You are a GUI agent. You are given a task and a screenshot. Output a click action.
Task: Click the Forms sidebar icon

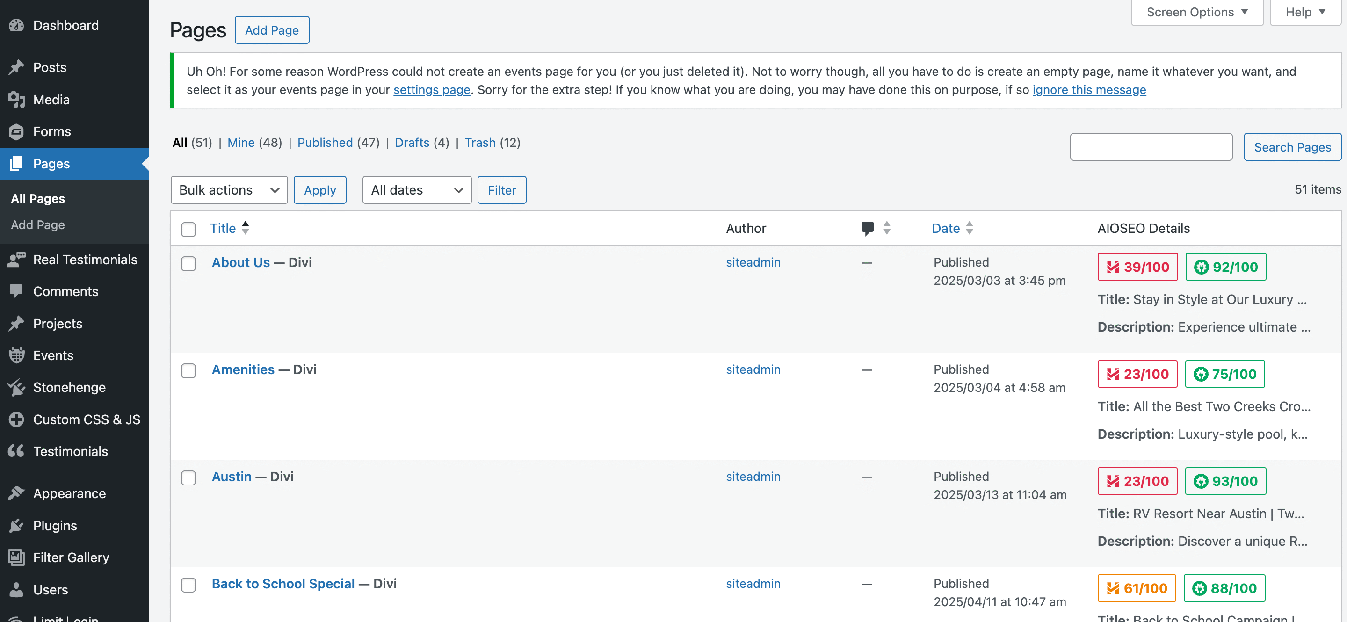16,131
